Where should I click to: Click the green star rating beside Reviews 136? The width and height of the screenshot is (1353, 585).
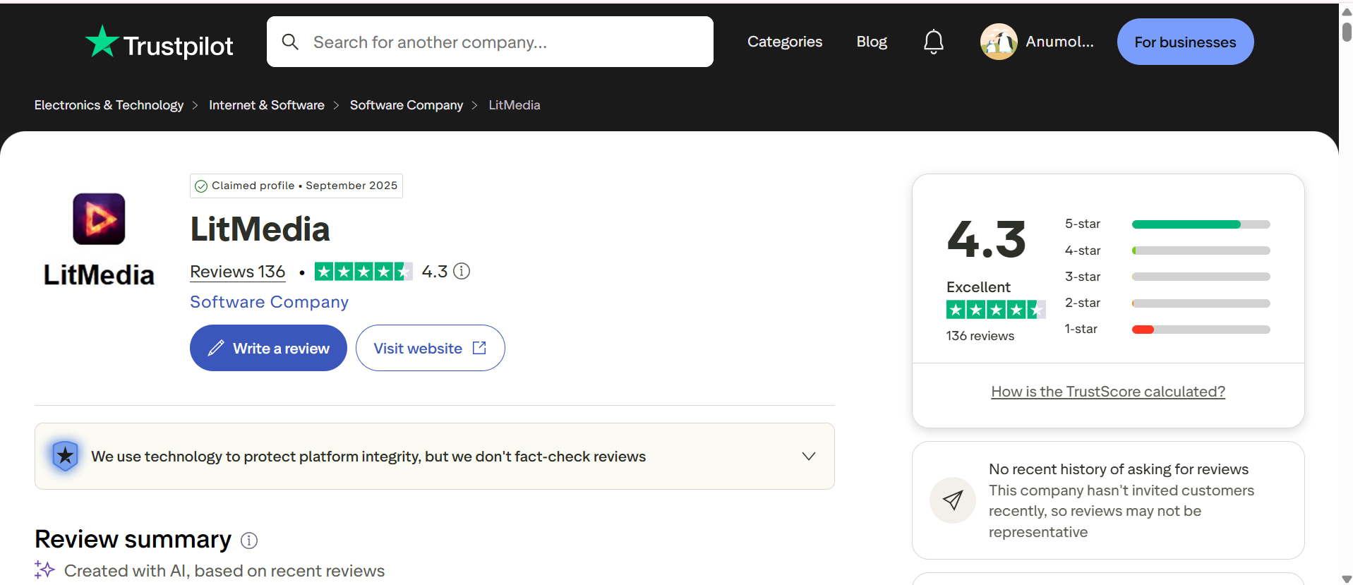coord(363,271)
